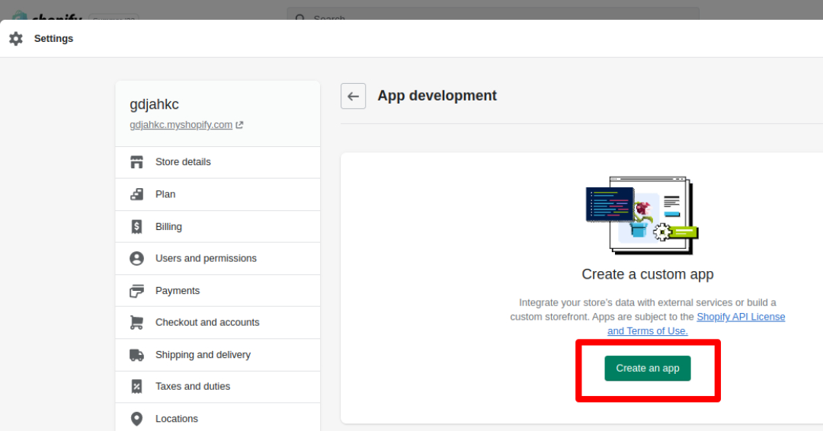Click the external link icon beside store URL
Image resolution: width=823 pixels, height=431 pixels.
pyautogui.click(x=239, y=125)
